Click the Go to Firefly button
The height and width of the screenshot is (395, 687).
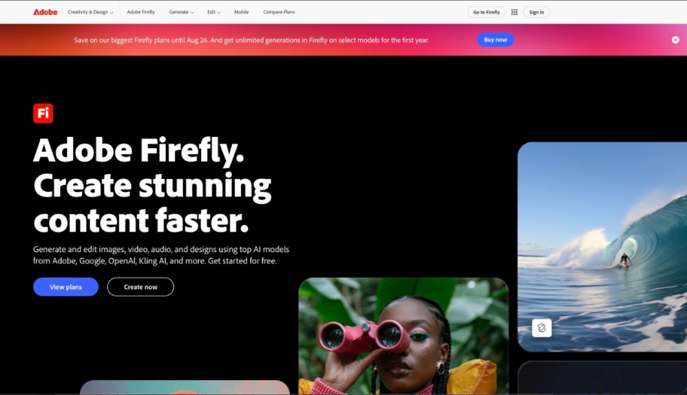click(x=486, y=12)
